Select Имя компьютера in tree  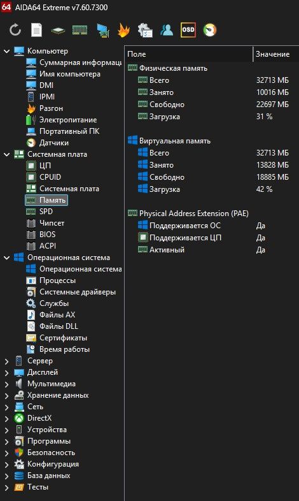(x=63, y=74)
